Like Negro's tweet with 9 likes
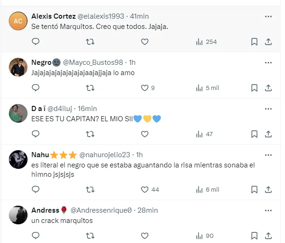This screenshot has width=285, height=243. (145, 88)
